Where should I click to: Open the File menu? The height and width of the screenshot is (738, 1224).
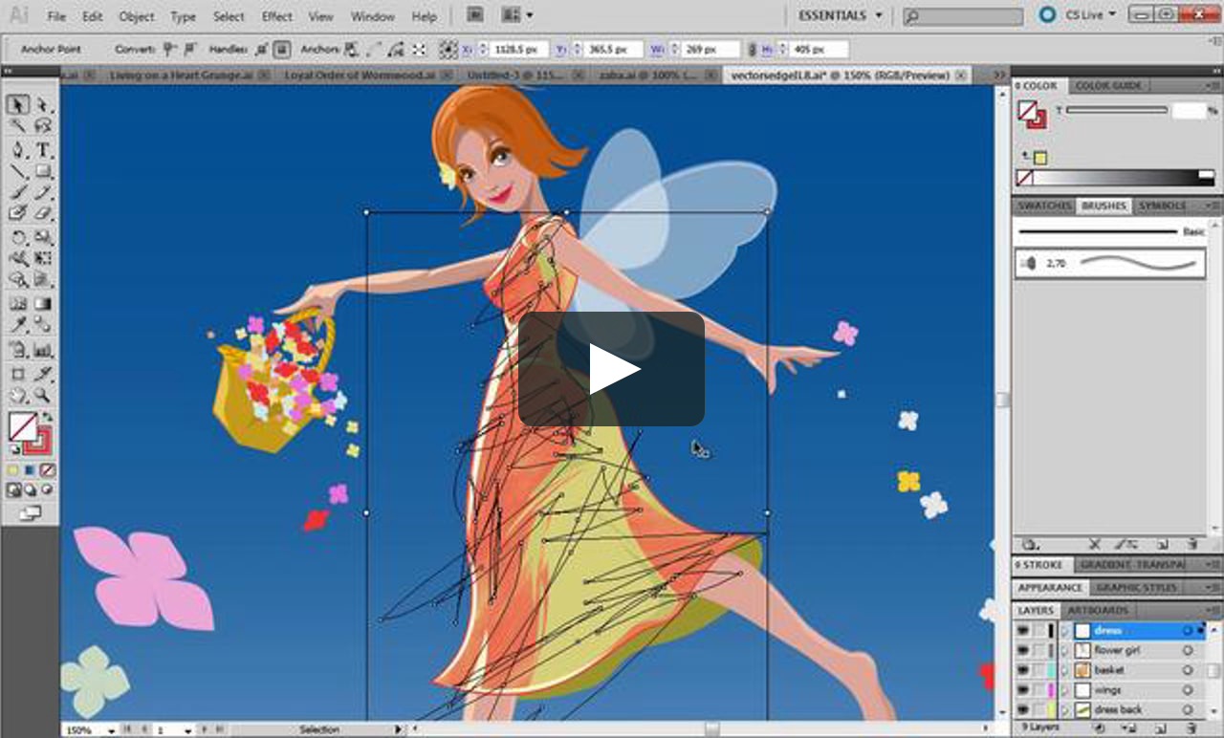coord(56,17)
